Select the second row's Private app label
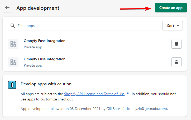This screenshot has width=191, height=120. pos(33,66)
